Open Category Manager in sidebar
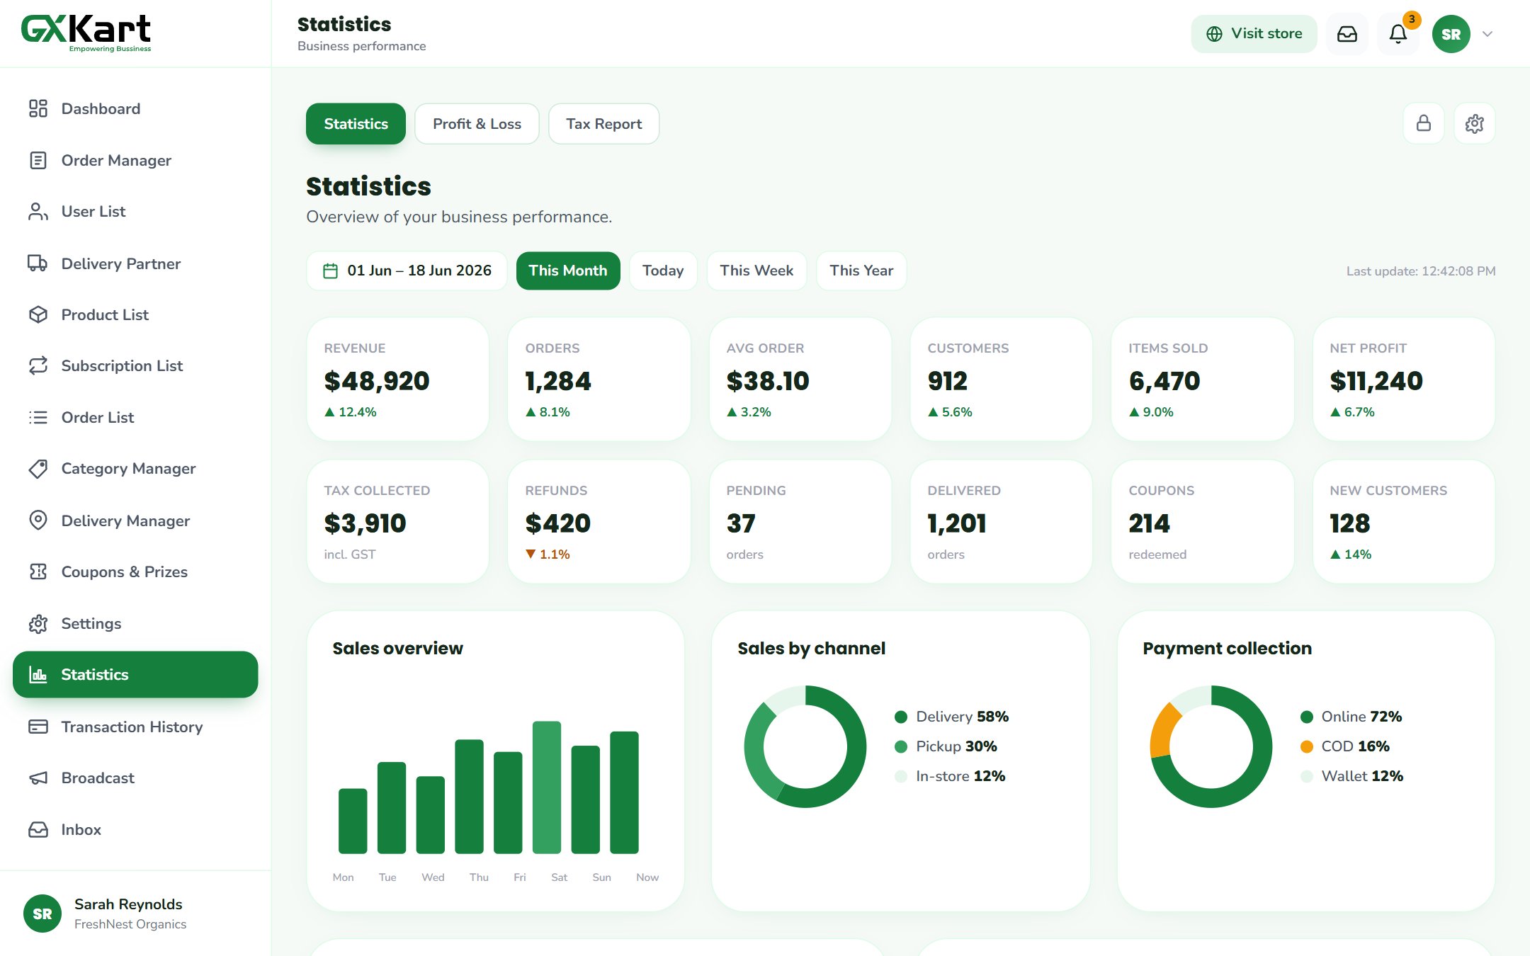The image size is (1530, 956). coord(135,468)
